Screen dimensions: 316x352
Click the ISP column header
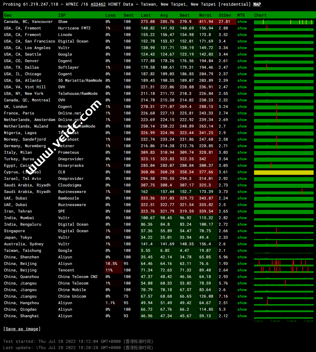tap(62, 15)
